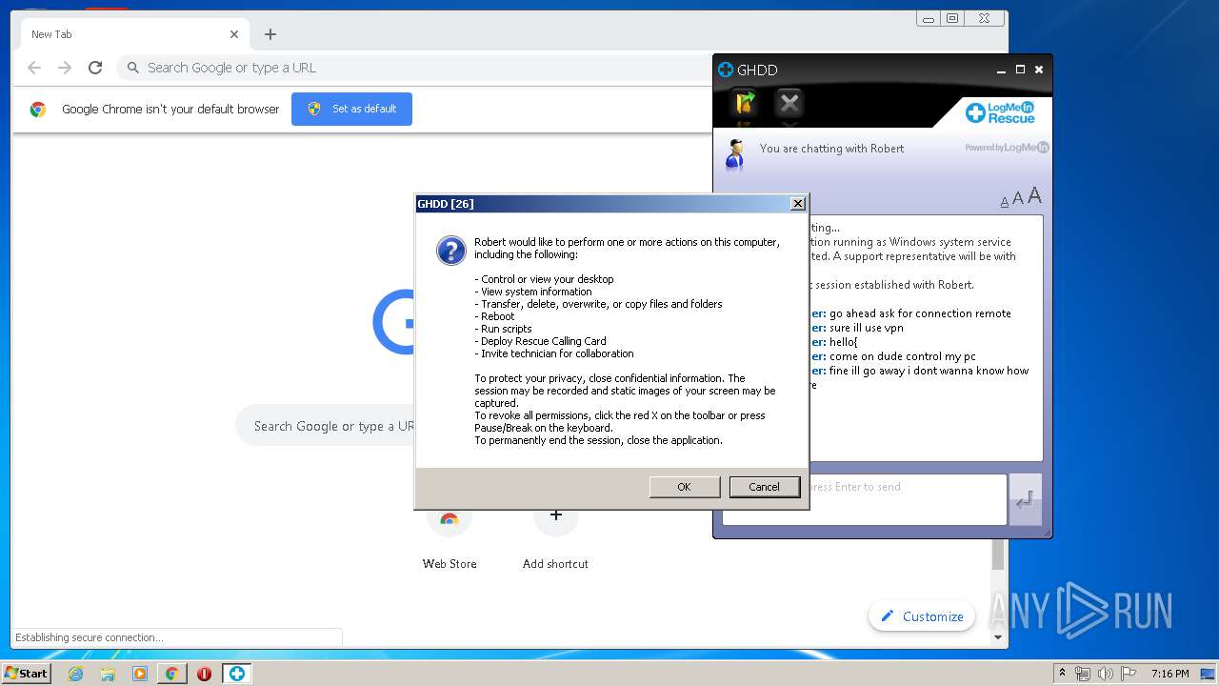The height and width of the screenshot is (686, 1219).
Task: Click 'Invite technician for collaboration' text
Action: click(554, 353)
